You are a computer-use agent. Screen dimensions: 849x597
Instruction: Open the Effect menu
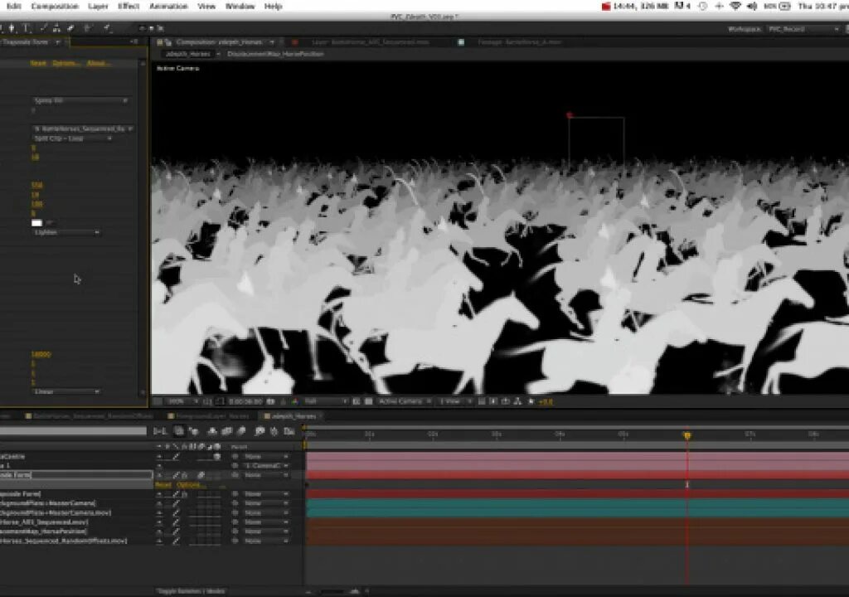click(x=129, y=6)
